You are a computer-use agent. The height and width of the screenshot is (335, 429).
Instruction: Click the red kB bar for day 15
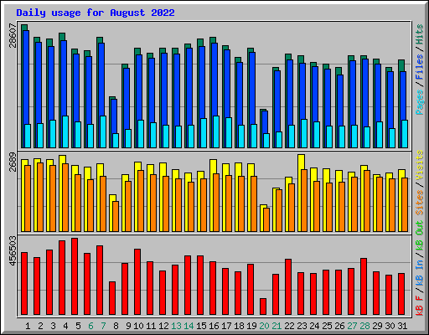coord(200,286)
